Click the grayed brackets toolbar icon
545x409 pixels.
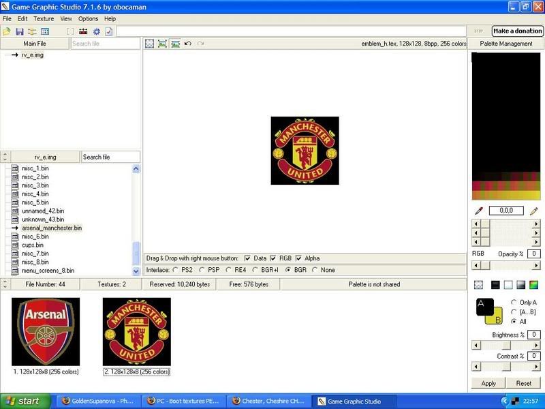click(x=70, y=31)
